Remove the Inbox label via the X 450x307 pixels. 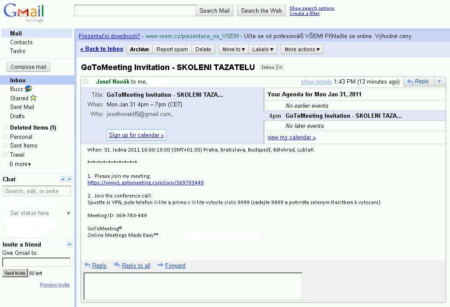(x=280, y=67)
